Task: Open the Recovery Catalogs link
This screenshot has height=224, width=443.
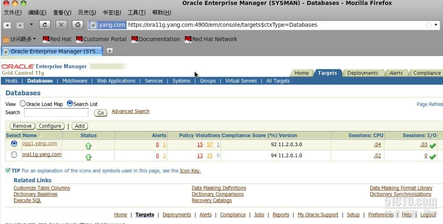Action: [212, 200]
